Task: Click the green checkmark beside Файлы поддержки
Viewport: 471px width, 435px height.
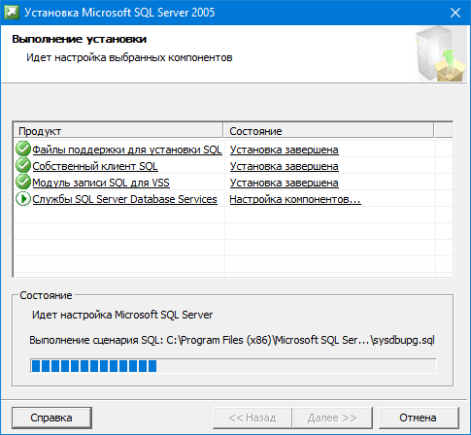Action: (x=23, y=150)
